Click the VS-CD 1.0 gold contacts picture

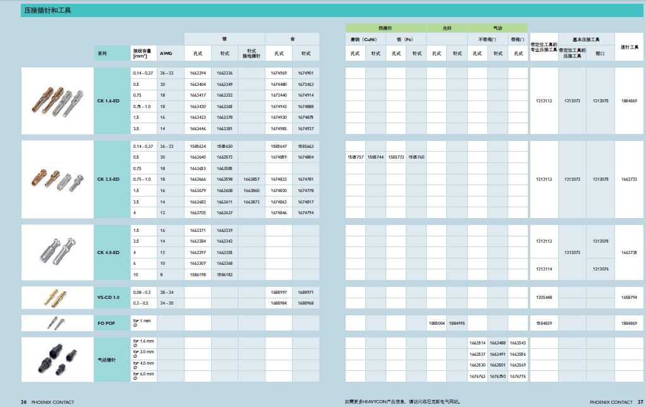(58, 298)
